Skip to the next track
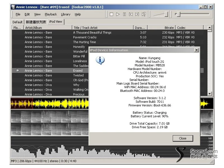 coord(137,14)
